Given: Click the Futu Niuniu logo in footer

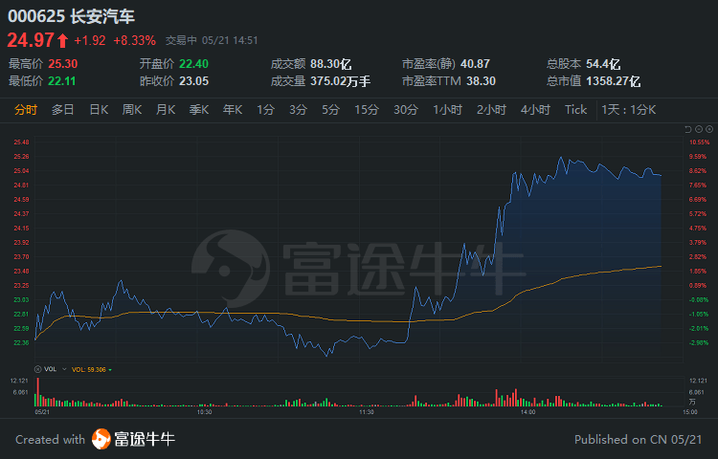Looking at the screenshot, I should click(101, 439).
